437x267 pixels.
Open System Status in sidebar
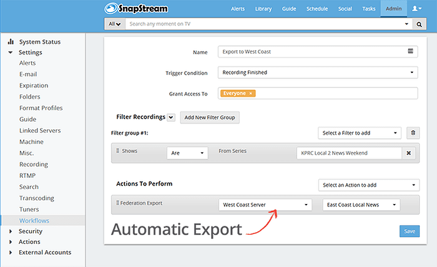pyautogui.click(x=40, y=42)
